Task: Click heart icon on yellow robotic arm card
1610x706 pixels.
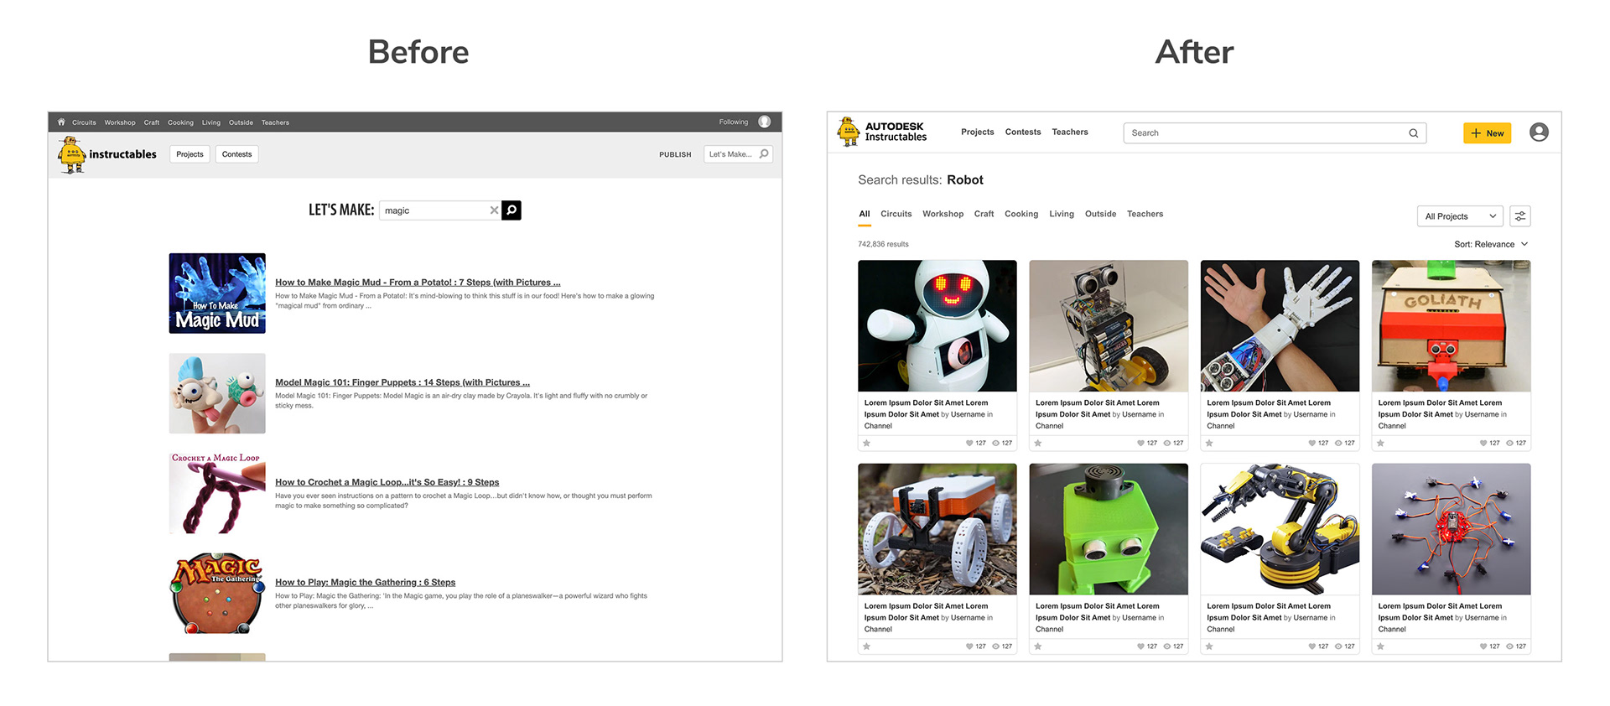Action: (x=1312, y=646)
